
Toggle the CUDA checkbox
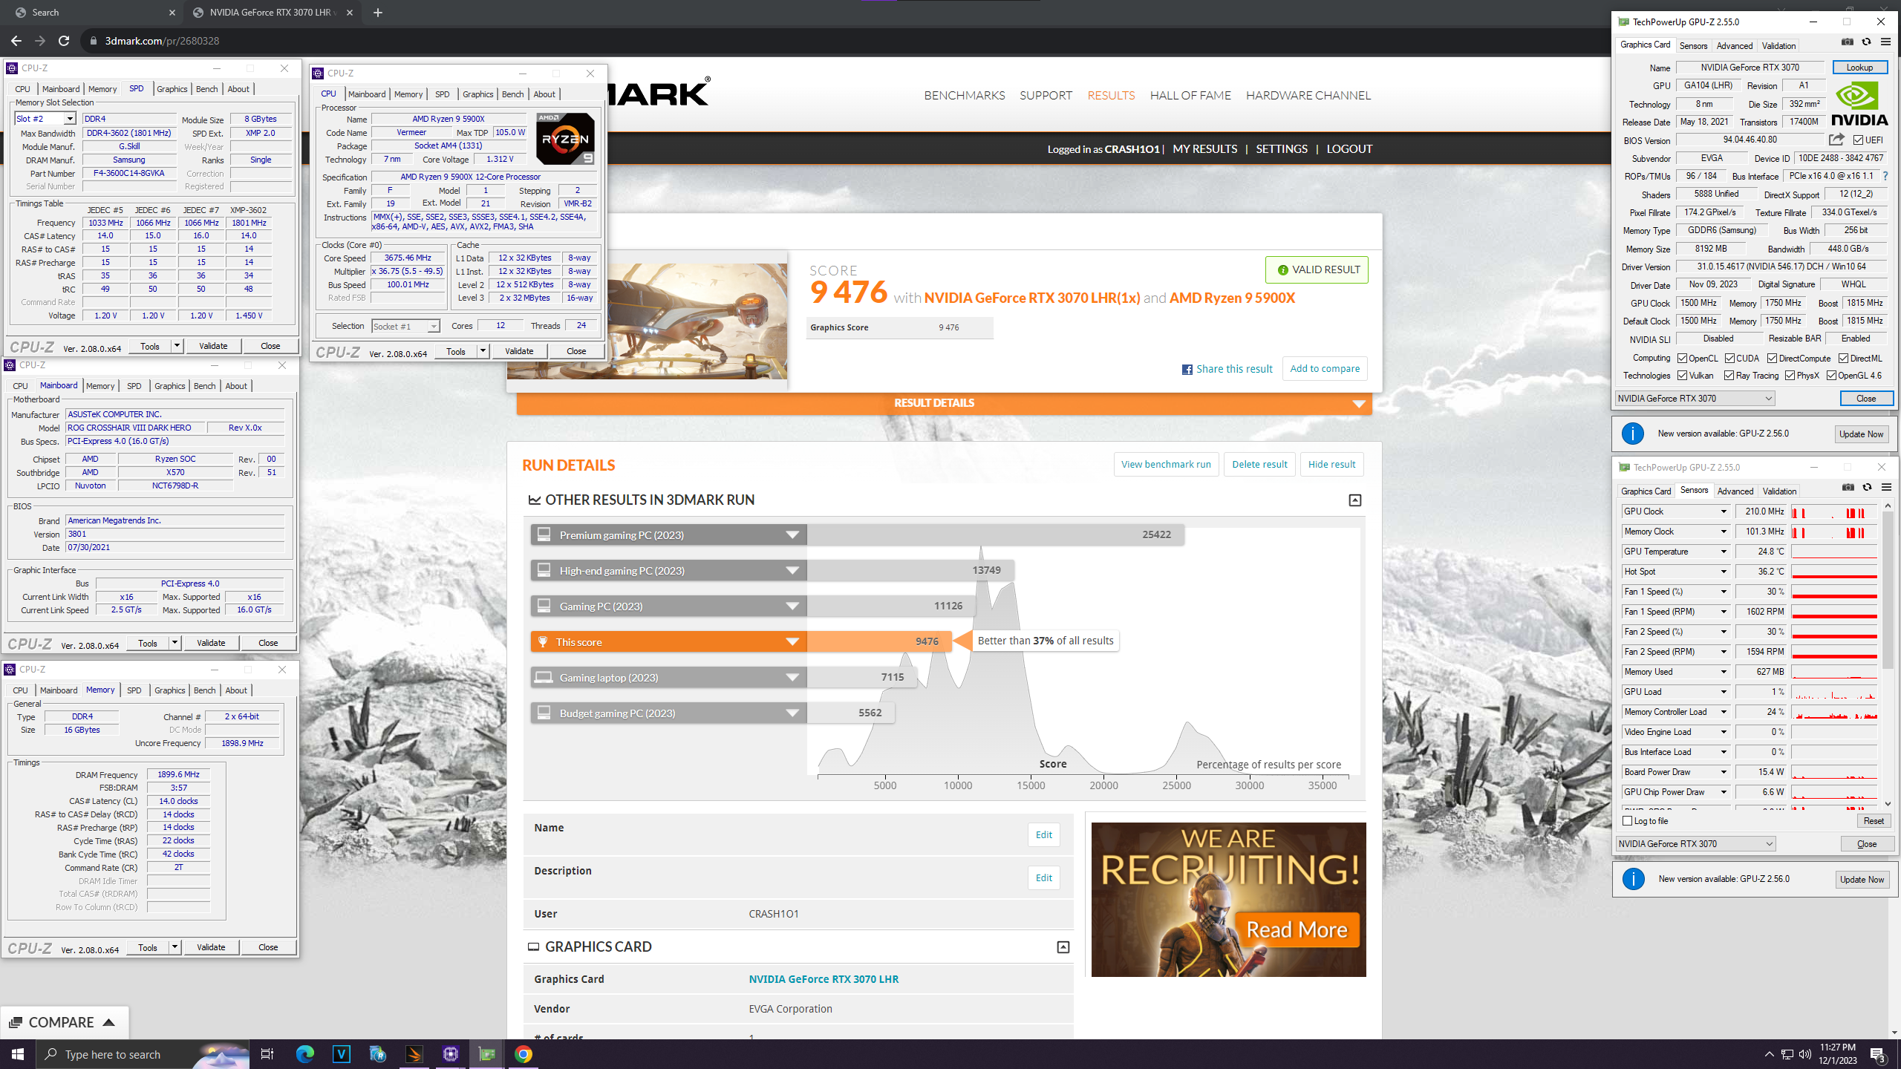(x=1729, y=359)
